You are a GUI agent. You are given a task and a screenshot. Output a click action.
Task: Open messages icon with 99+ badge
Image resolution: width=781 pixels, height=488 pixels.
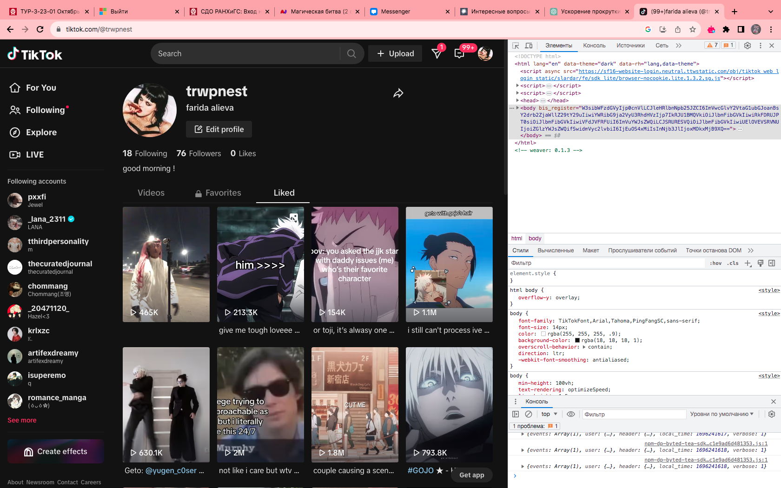[x=460, y=53]
